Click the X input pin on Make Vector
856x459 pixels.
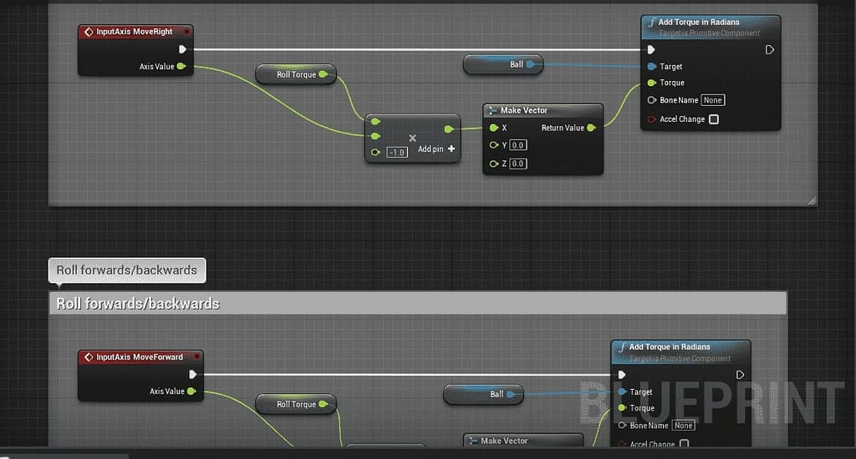494,128
